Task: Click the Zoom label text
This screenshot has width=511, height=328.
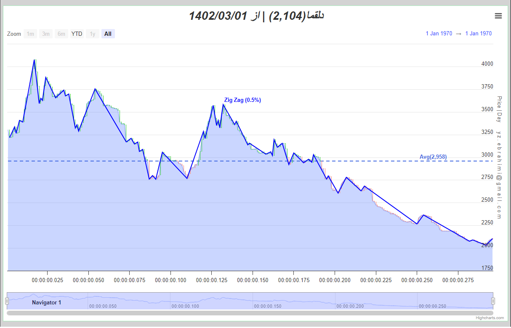Action: [14, 34]
